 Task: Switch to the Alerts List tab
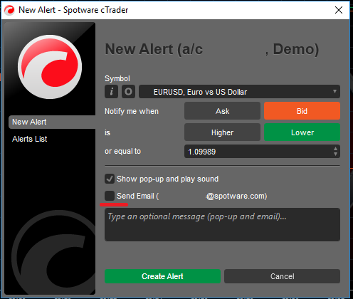30,139
